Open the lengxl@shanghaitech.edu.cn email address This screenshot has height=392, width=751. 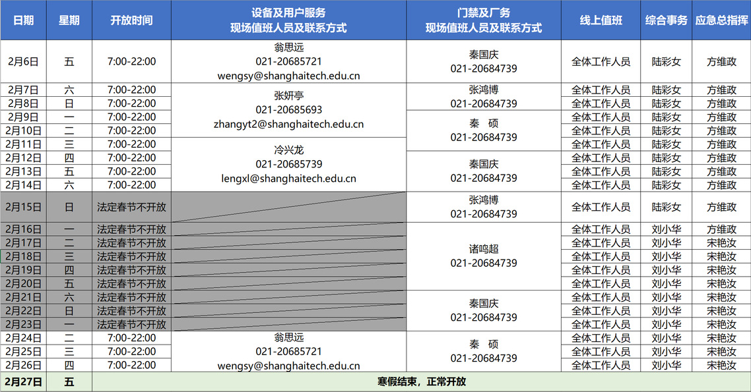click(288, 178)
